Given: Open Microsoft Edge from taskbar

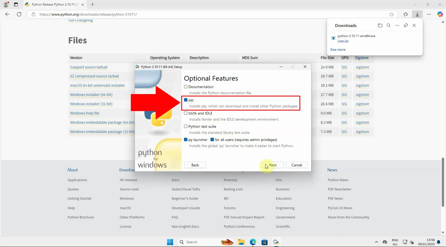Looking at the screenshot, I should click(x=253, y=242).
